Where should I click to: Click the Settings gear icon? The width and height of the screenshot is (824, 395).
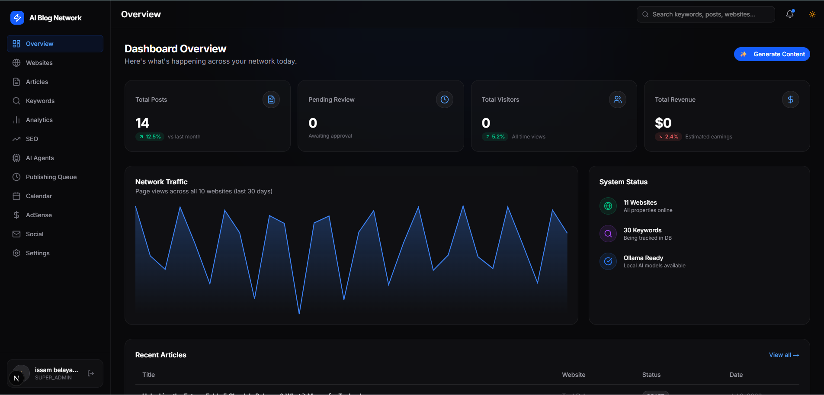(16, 253)
